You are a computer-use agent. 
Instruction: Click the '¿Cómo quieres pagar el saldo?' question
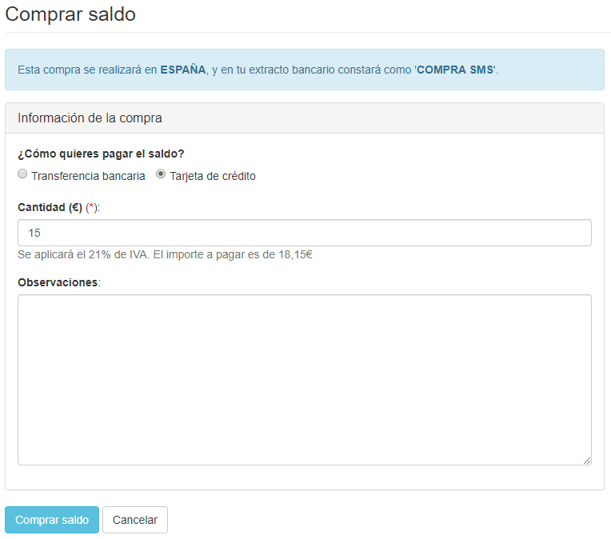(x=101, y=154)
